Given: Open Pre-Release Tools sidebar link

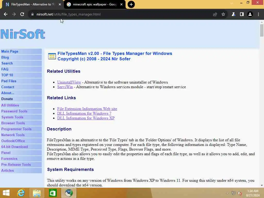Looking at the screenshot, I should (x=21, y=165).
